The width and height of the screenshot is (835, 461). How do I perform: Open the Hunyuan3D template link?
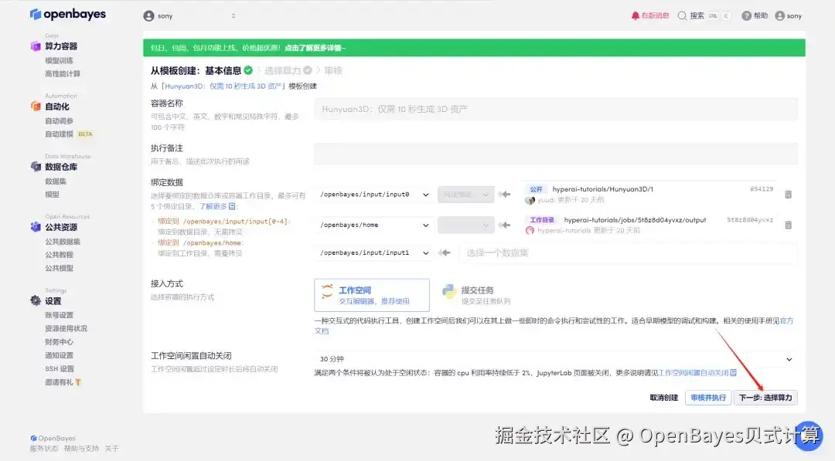tap(223, 86)
